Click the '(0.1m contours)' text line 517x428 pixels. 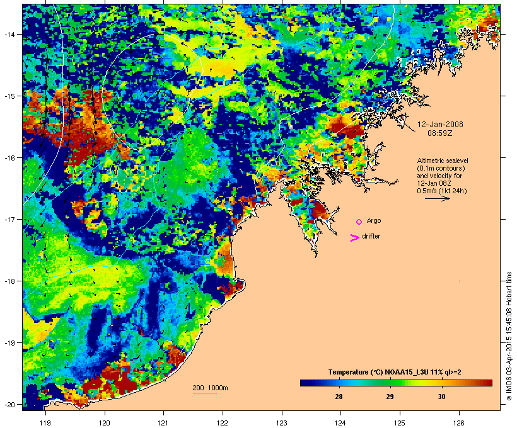click(441, 168)
